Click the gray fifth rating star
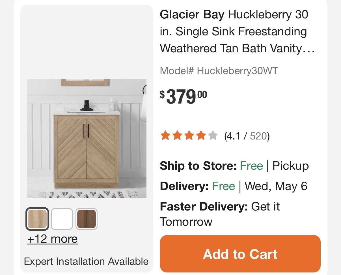Screen dimensions: 341x275 coord(213,136)
